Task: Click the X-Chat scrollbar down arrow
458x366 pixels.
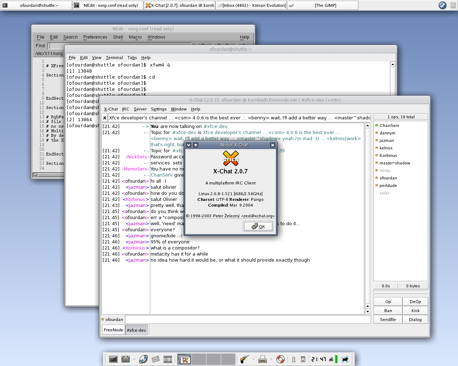Action: [x=367, y=312]
